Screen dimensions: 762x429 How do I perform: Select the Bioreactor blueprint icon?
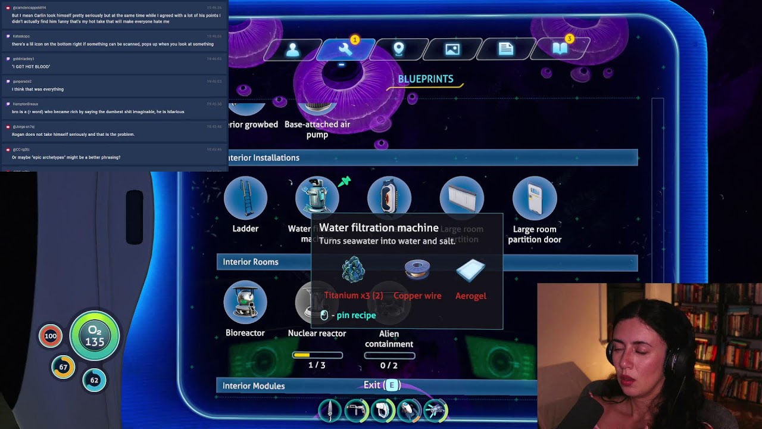coord(245,302)
